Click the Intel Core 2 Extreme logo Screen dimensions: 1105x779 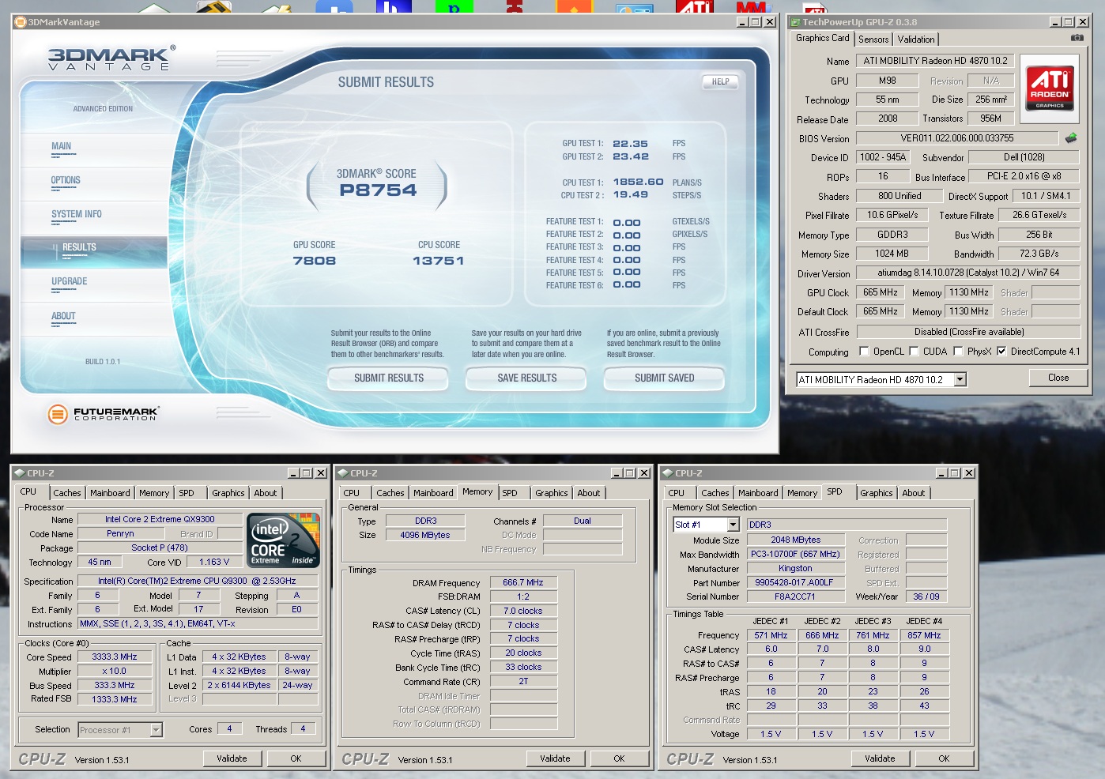tap(283, 540)
